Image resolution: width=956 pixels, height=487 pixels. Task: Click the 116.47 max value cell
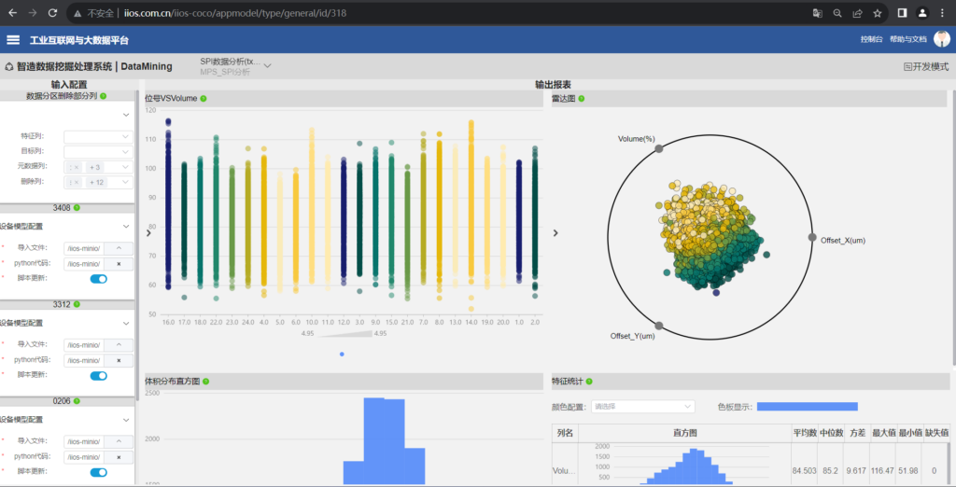click(x=883, y=470)
